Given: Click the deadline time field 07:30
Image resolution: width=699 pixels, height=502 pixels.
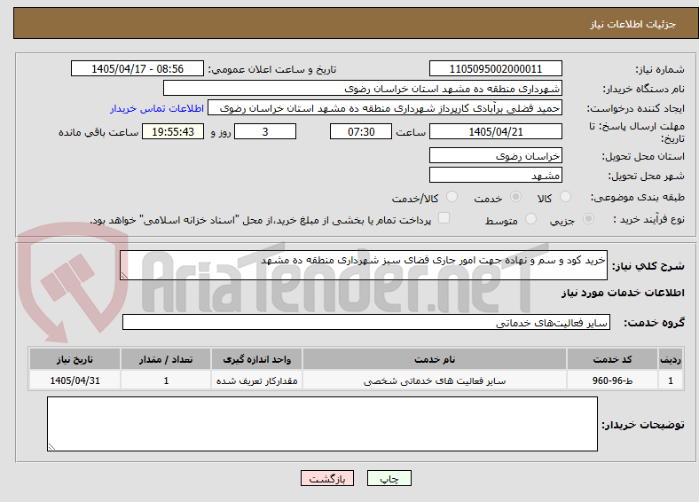Looking at the screenshot, I should [361, 131].
